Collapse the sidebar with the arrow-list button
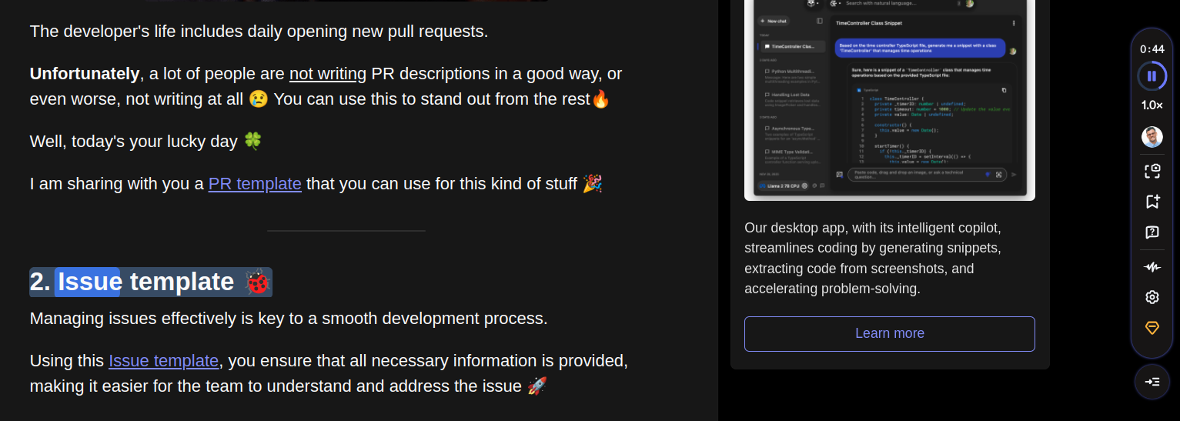This screenshot has width=1180, height=421. click(1152, 382)
